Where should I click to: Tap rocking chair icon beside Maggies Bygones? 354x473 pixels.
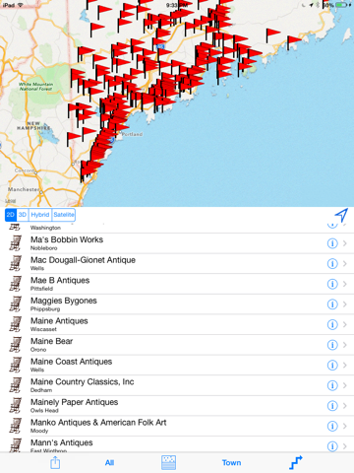point(16,304)
